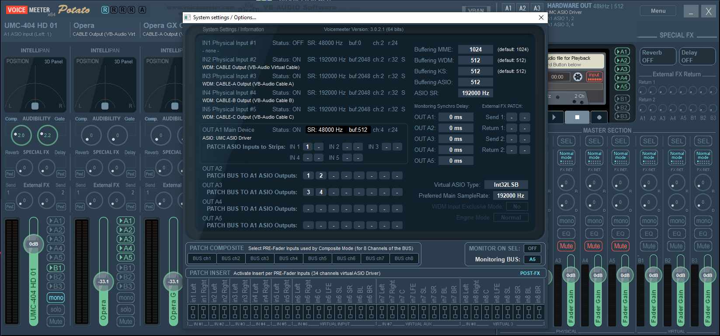The image size is (720, 336).
Task: Toggle POST-FX in Patch Insert header
Action: (x=530, y=273)
